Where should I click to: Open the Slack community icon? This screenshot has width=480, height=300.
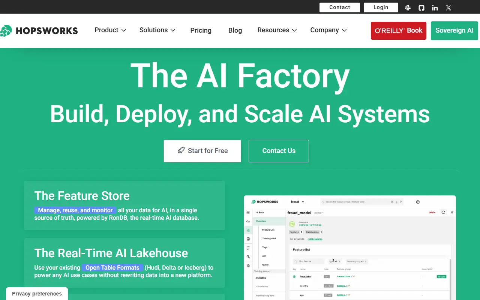coord(408,7)
